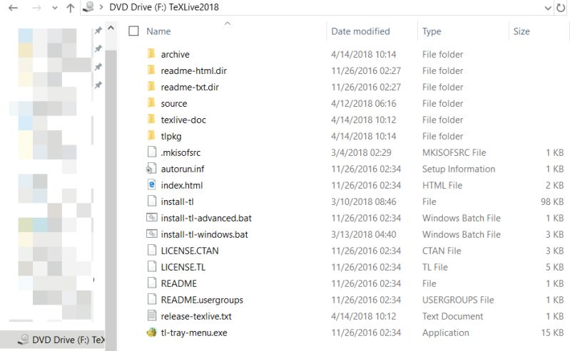Image resolution: width=570 pixels, height=351 pixels.
Task: Sort files by Size column
Action: (x=521, y=31)
